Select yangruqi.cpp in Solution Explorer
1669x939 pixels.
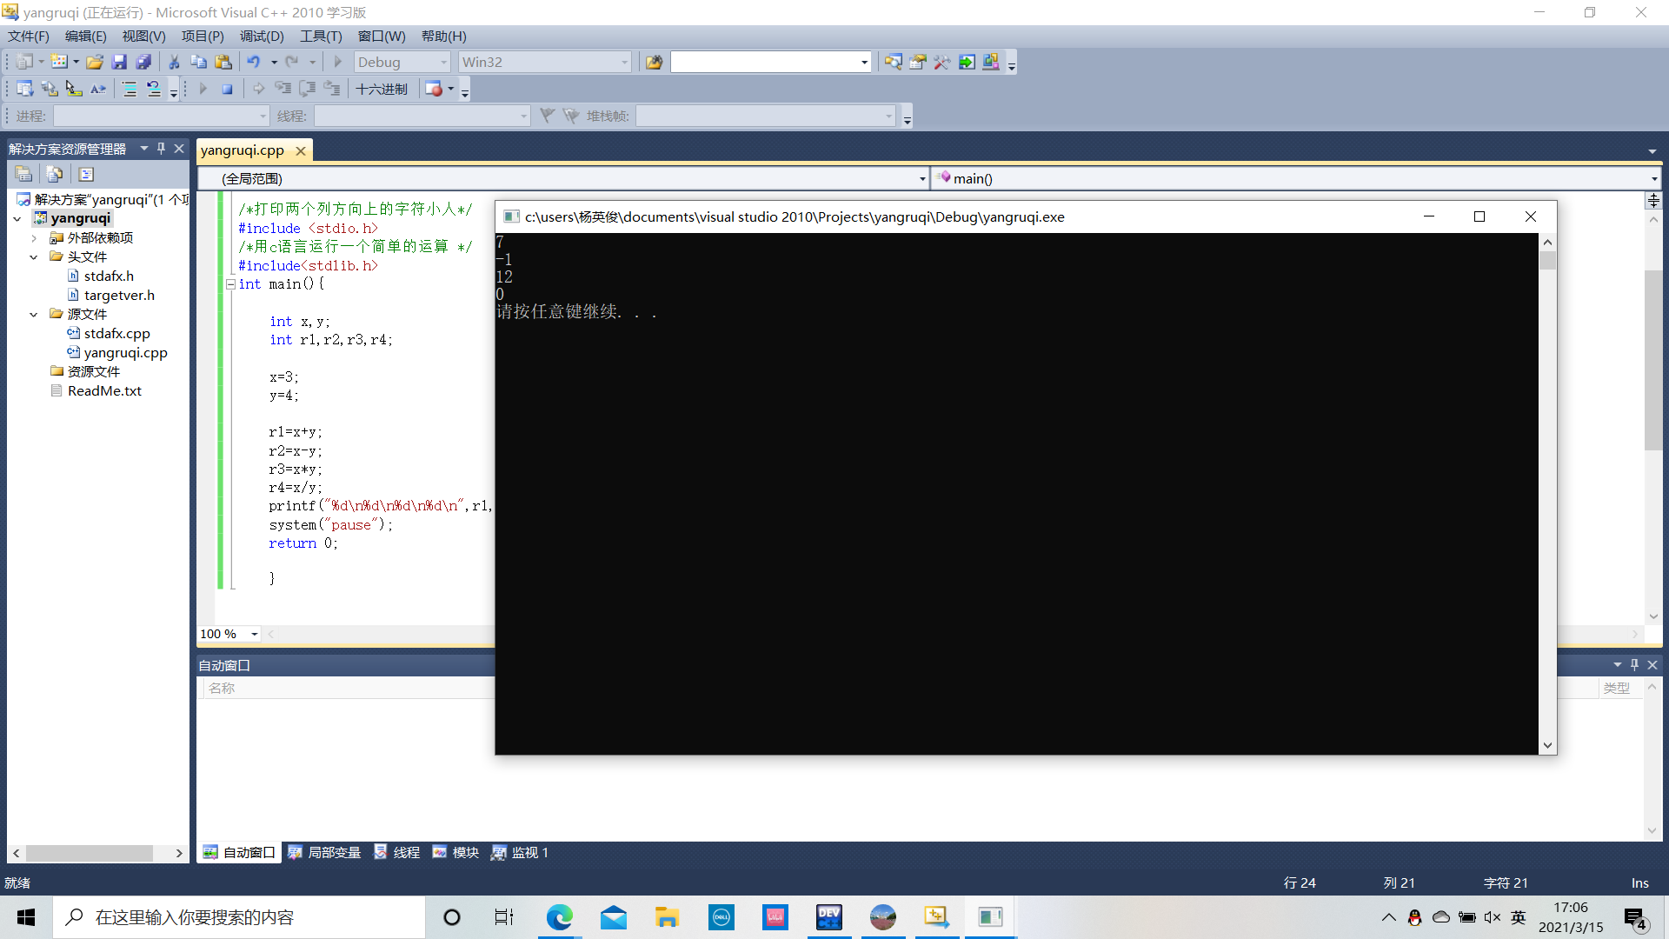[x=125, y=352]
